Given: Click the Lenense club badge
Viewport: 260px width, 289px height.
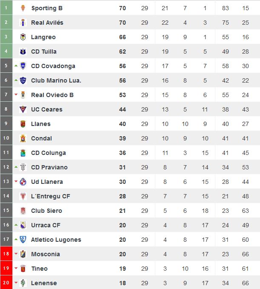Looking at the screenshot, I should pyautogui.click(x=23, y=283).
